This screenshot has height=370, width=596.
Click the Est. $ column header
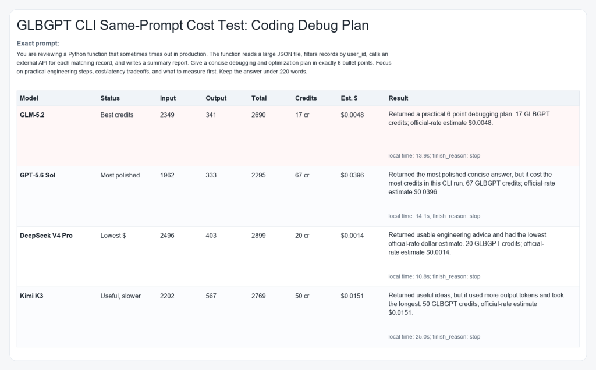pyautogui.click(x=349, y=98)
